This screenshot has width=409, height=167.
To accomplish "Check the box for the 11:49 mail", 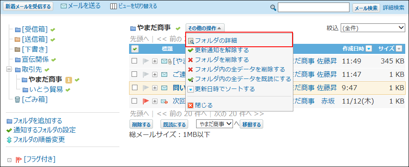I will [135, 61].
